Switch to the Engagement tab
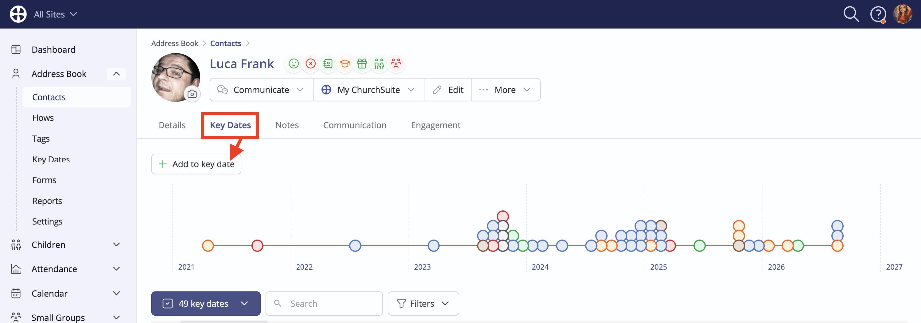This screenshot has height=323, width=921. click(x=435, y=125)
